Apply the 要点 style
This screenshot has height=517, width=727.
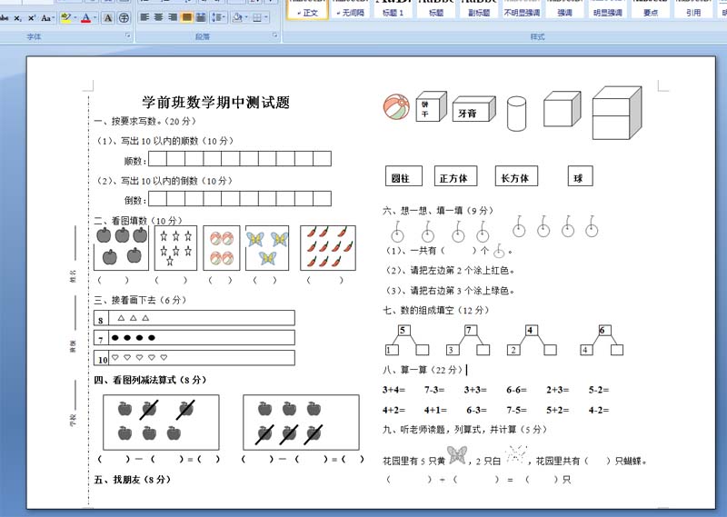click(x=650, y=10)
